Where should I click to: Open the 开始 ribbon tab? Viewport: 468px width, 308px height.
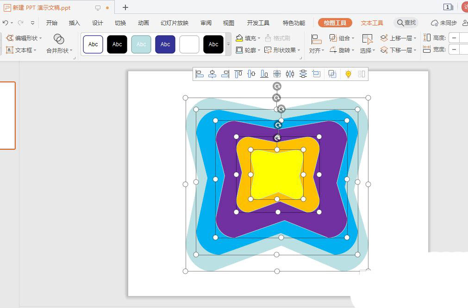tap(52, 23)
